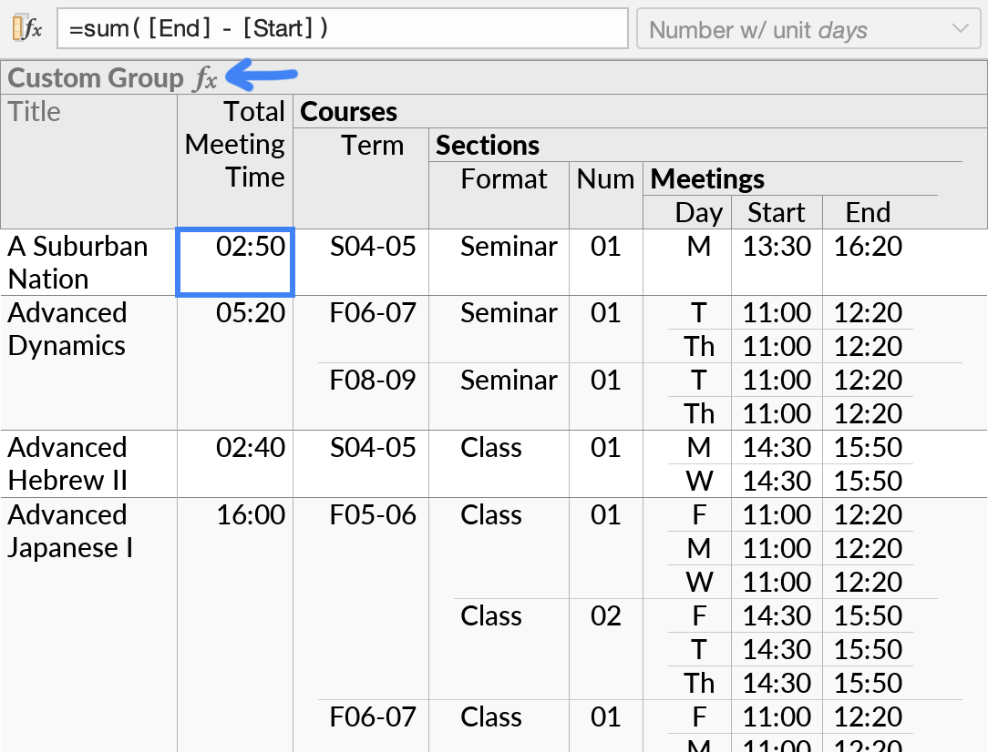Click the Term column header
Image resolution: width=988 pixels, height=752 pixels.
pyautogui.click(x=373, y=145)
